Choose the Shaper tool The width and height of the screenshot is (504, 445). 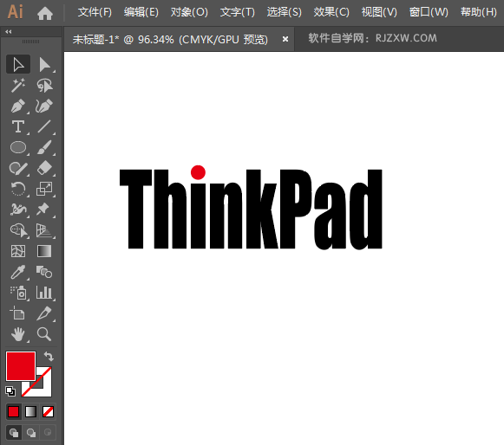click(18, 168)
